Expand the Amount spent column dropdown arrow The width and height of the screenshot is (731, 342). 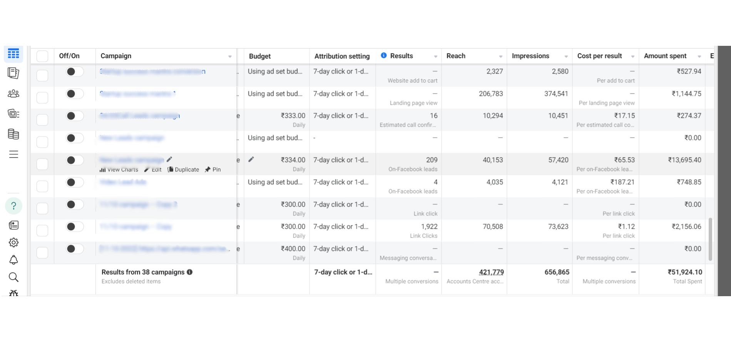[699, 57]
